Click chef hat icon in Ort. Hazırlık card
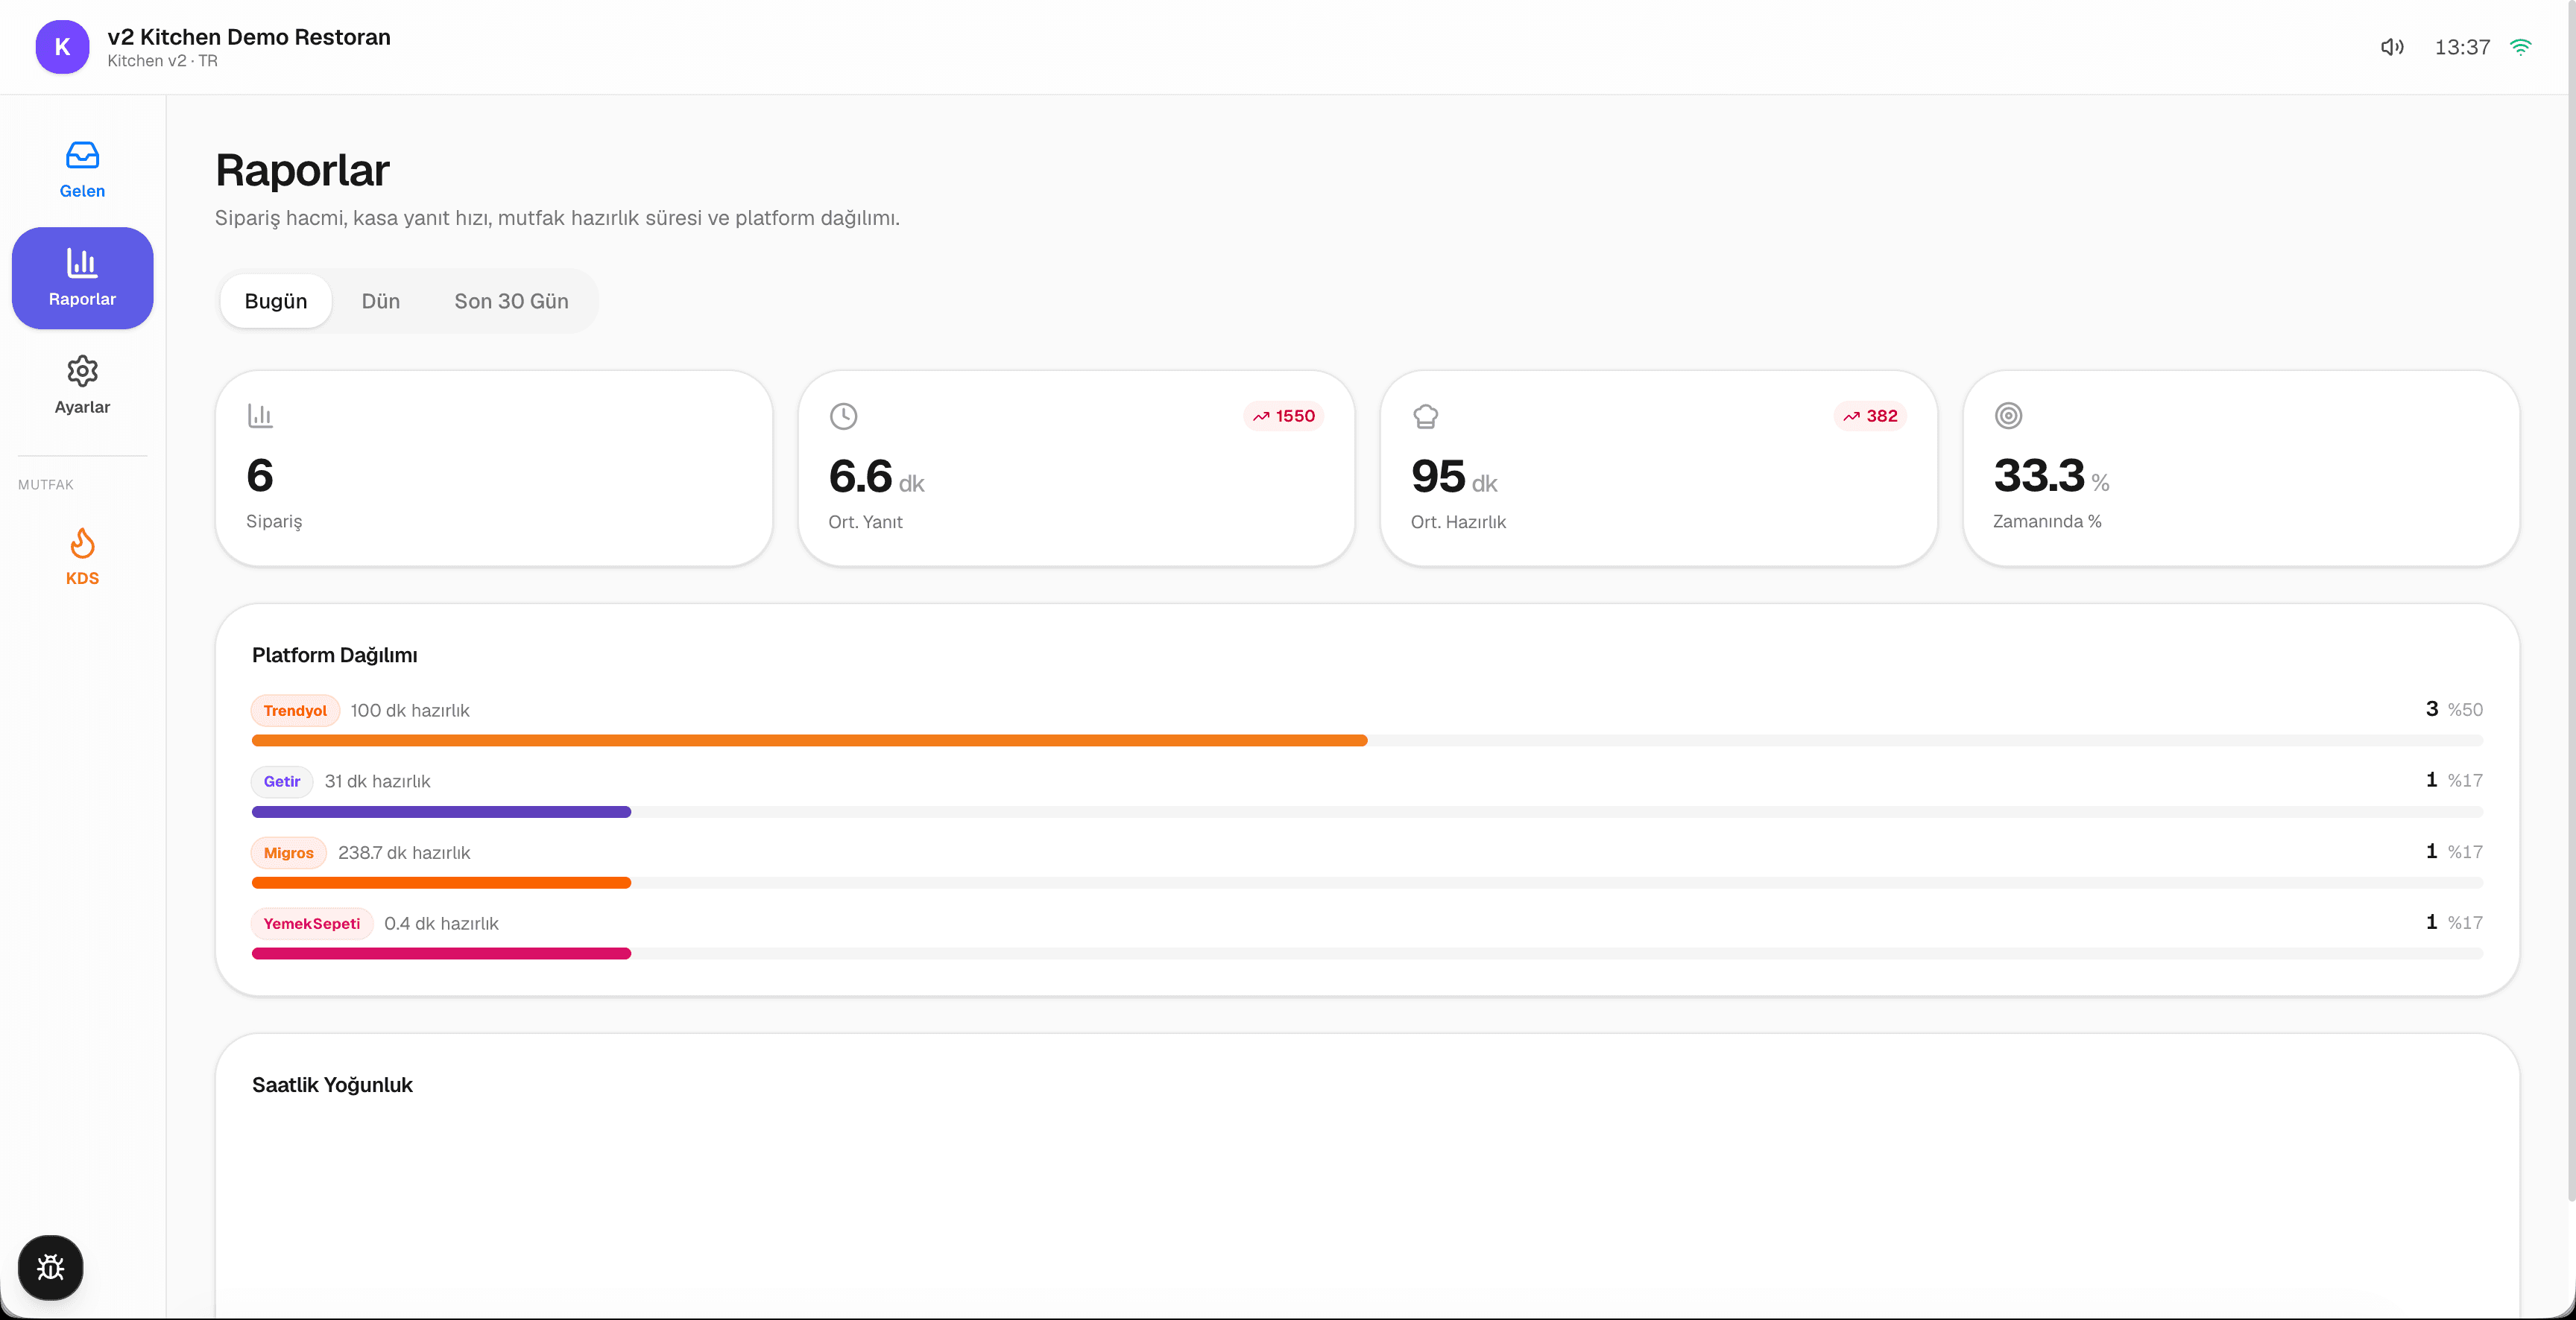This screenshot has height=1320, width=2576. [x=1425, y=416]
